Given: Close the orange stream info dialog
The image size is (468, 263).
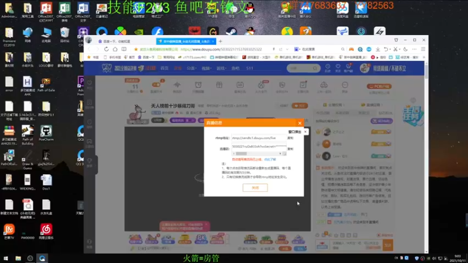Looking at the screenshot, I should (300, 123).
